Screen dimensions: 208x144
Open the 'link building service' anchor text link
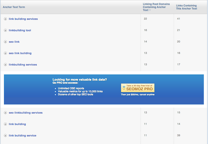(23, 136)
